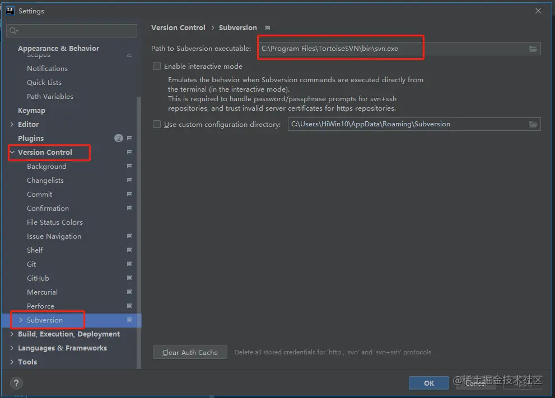555x398 pixels.
Task: Expand Languages & Frameworks node
Action: click(x=12, y=348)
